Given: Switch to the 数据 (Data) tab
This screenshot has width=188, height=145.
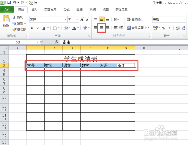Looking at the screenshot, I should (79, 10).
